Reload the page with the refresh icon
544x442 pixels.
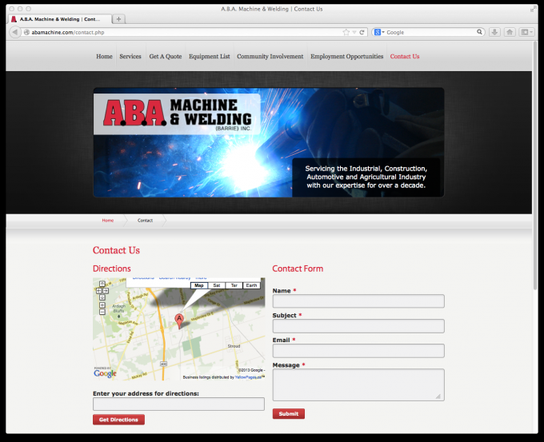tap(362, 32)
